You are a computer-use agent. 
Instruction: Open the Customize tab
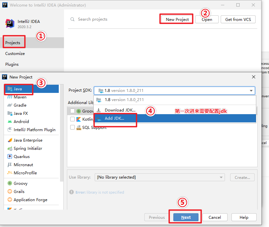32,53
